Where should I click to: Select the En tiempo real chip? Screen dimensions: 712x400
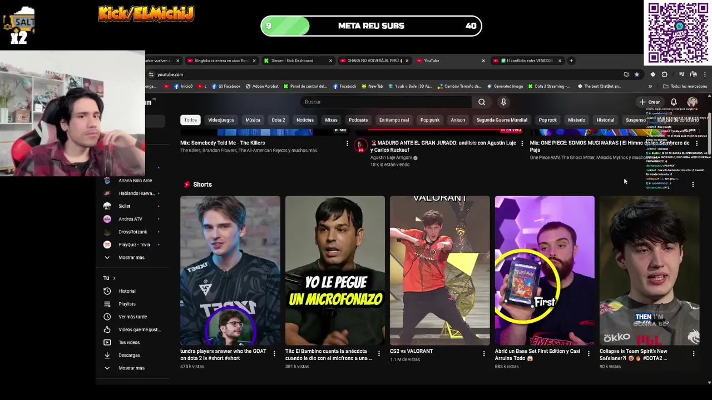pyautogui.click(x=394, y=120)
